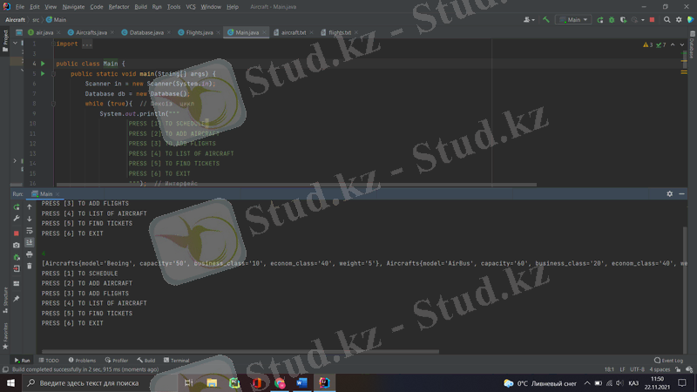697x392 pixels.
Task: Open the Run tool window button
Action: point(22,361)
